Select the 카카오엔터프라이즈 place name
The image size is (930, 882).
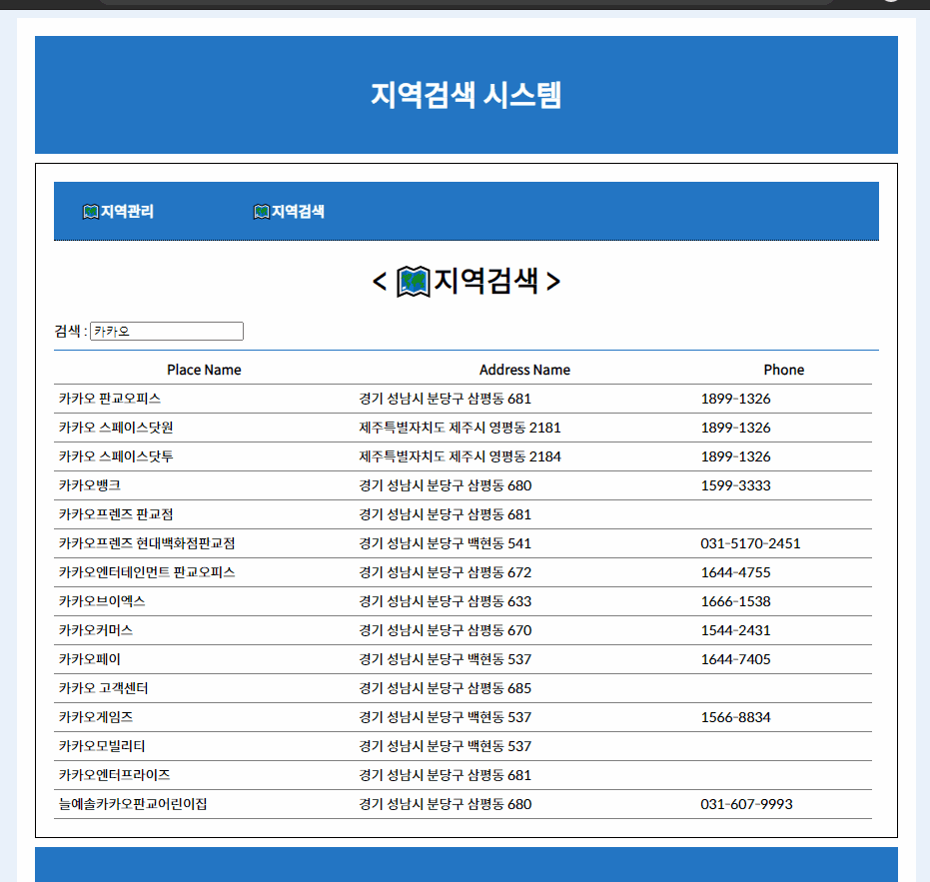[x=114, y=775]
